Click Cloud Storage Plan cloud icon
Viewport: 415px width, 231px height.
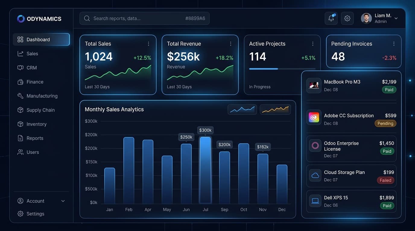pos(315,175)
